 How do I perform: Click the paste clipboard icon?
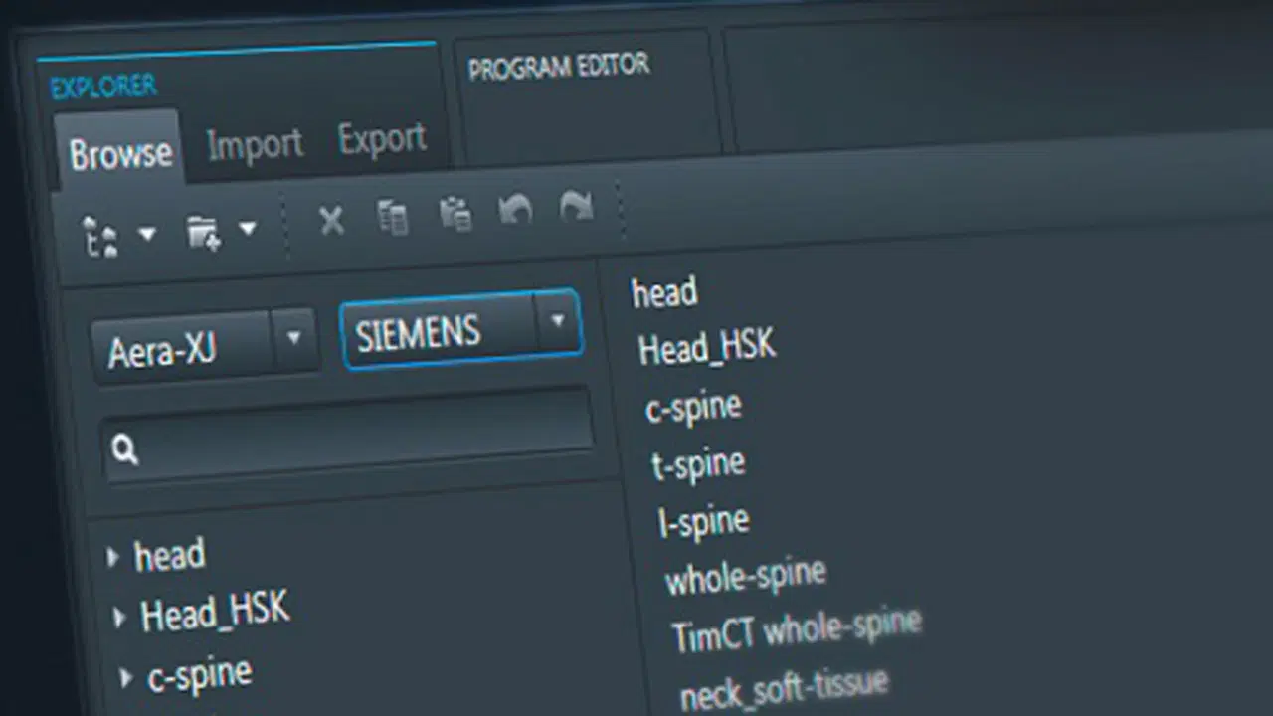click(455, 214)
